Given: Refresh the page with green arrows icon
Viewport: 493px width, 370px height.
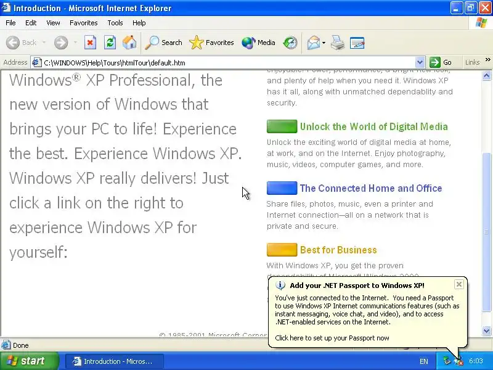Looking at the screenshot, I should pos(110,43).
